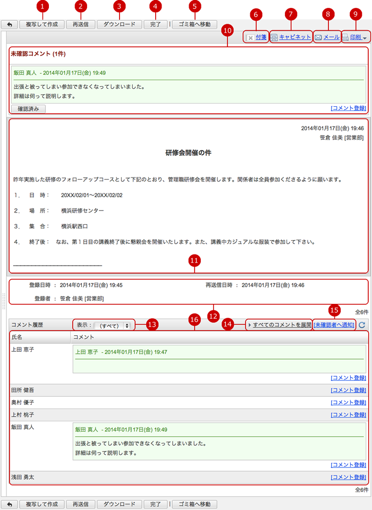The width and height of the screenshot is (372, 510).
Task: Click the 未確認コメント (1件) heading
Action: [x=38, y=54]
